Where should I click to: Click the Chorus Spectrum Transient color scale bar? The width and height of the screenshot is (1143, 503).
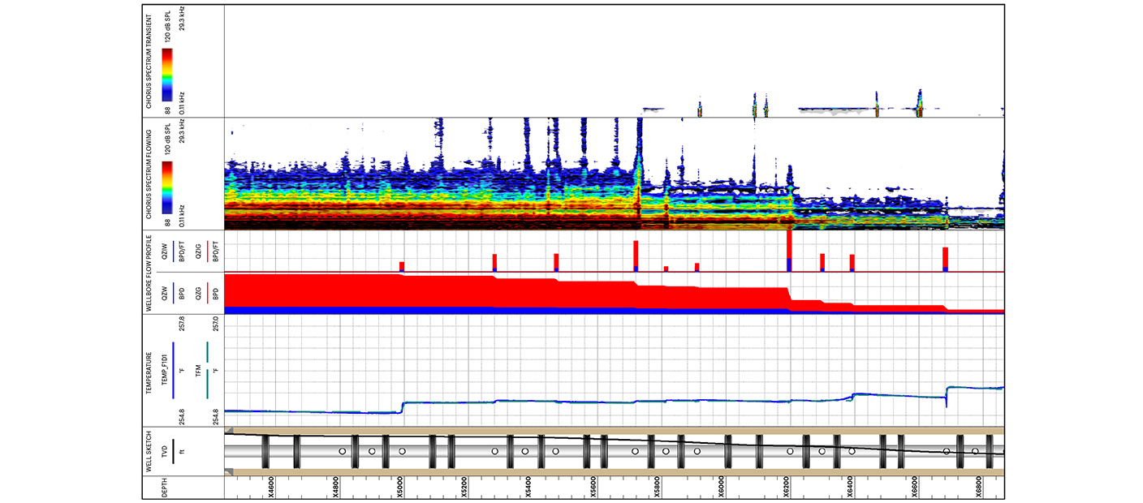pos(166,75)
